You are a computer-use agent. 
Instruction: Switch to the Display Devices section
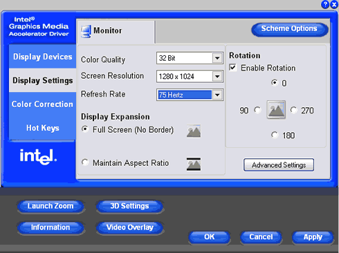[x=42, y=57]
